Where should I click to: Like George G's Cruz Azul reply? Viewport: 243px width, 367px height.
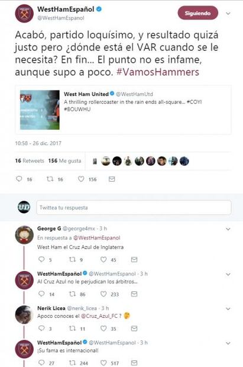(103, 259)
